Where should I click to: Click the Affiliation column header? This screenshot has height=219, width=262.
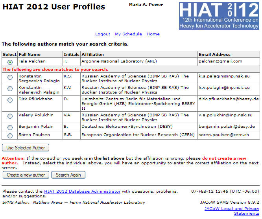click(139, 55)
